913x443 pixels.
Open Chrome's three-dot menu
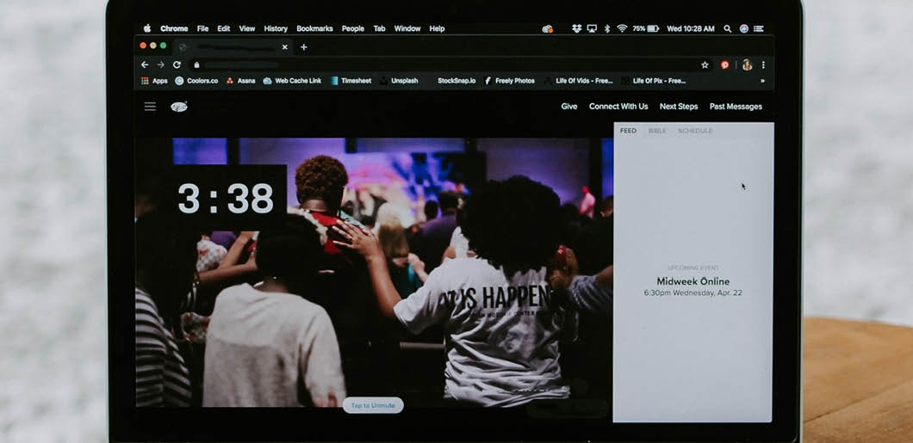[763, 65]
